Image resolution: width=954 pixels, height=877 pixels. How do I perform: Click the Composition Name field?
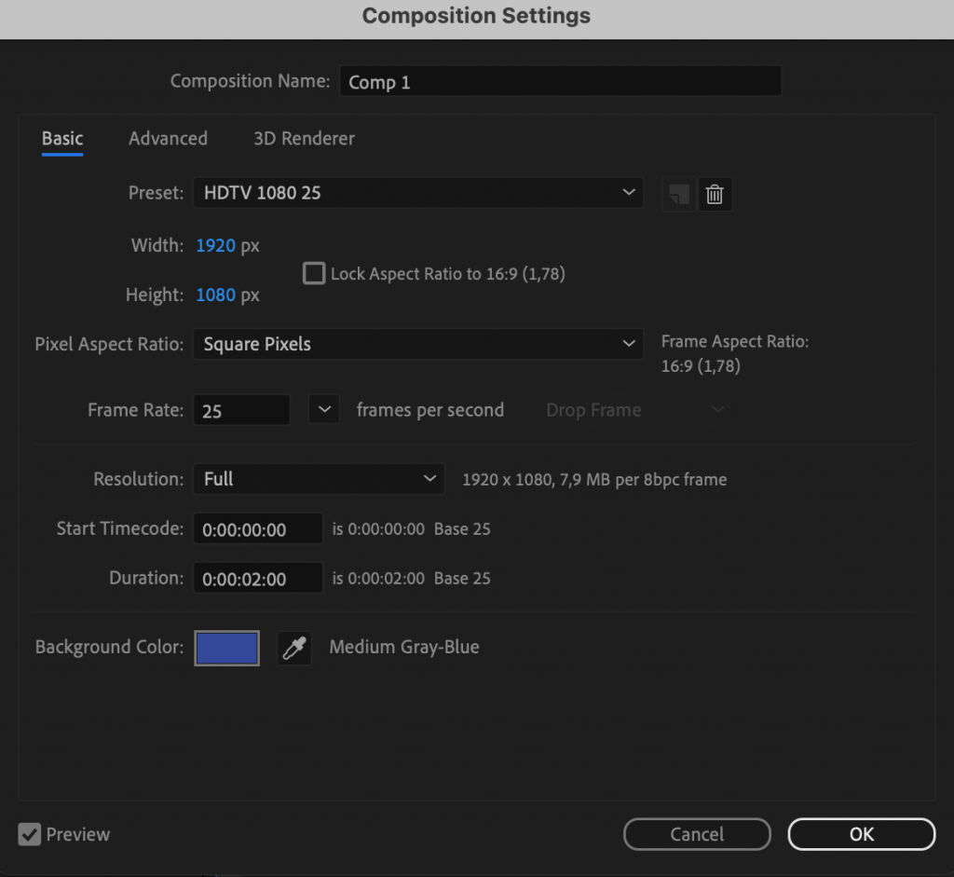[560, 81]
